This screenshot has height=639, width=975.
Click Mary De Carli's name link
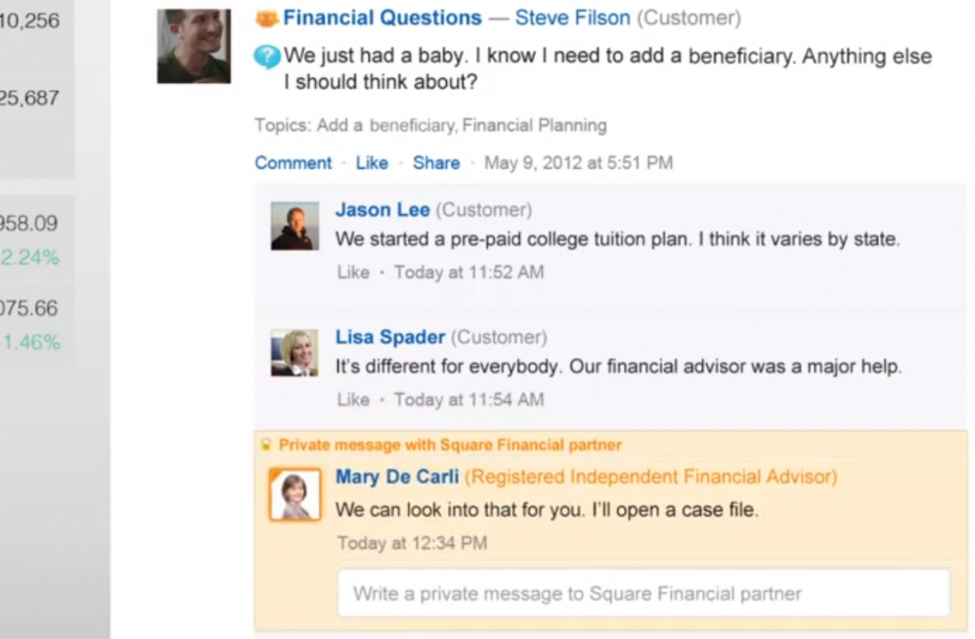(x=397, y=477)
